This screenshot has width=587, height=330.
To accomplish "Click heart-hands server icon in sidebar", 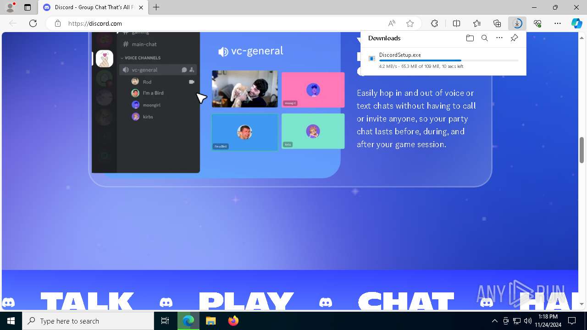I will tap(105, 59).
